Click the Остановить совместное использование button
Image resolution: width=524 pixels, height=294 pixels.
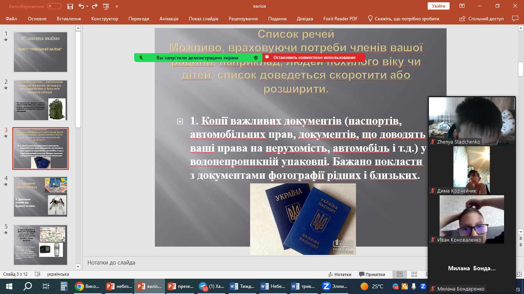coord(314,57)
